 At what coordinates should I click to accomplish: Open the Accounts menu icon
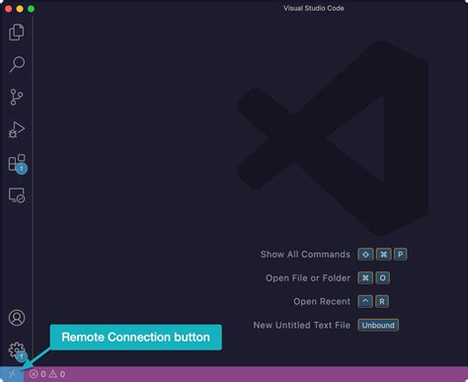coord(17,318)
